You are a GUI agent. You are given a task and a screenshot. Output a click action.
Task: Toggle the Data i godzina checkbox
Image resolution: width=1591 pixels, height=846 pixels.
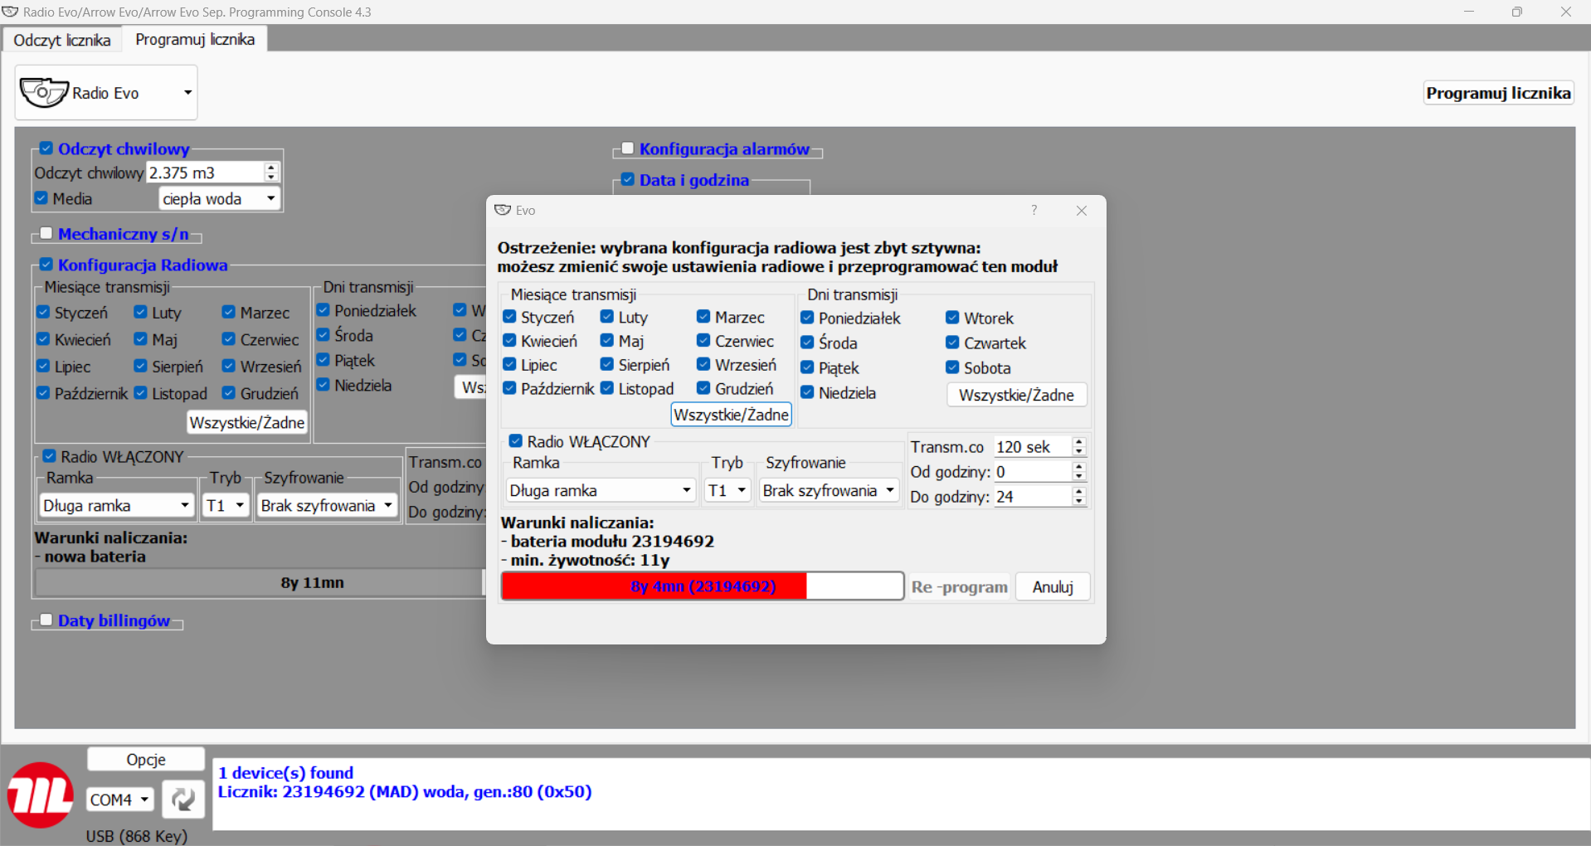[x=628, y=179]
